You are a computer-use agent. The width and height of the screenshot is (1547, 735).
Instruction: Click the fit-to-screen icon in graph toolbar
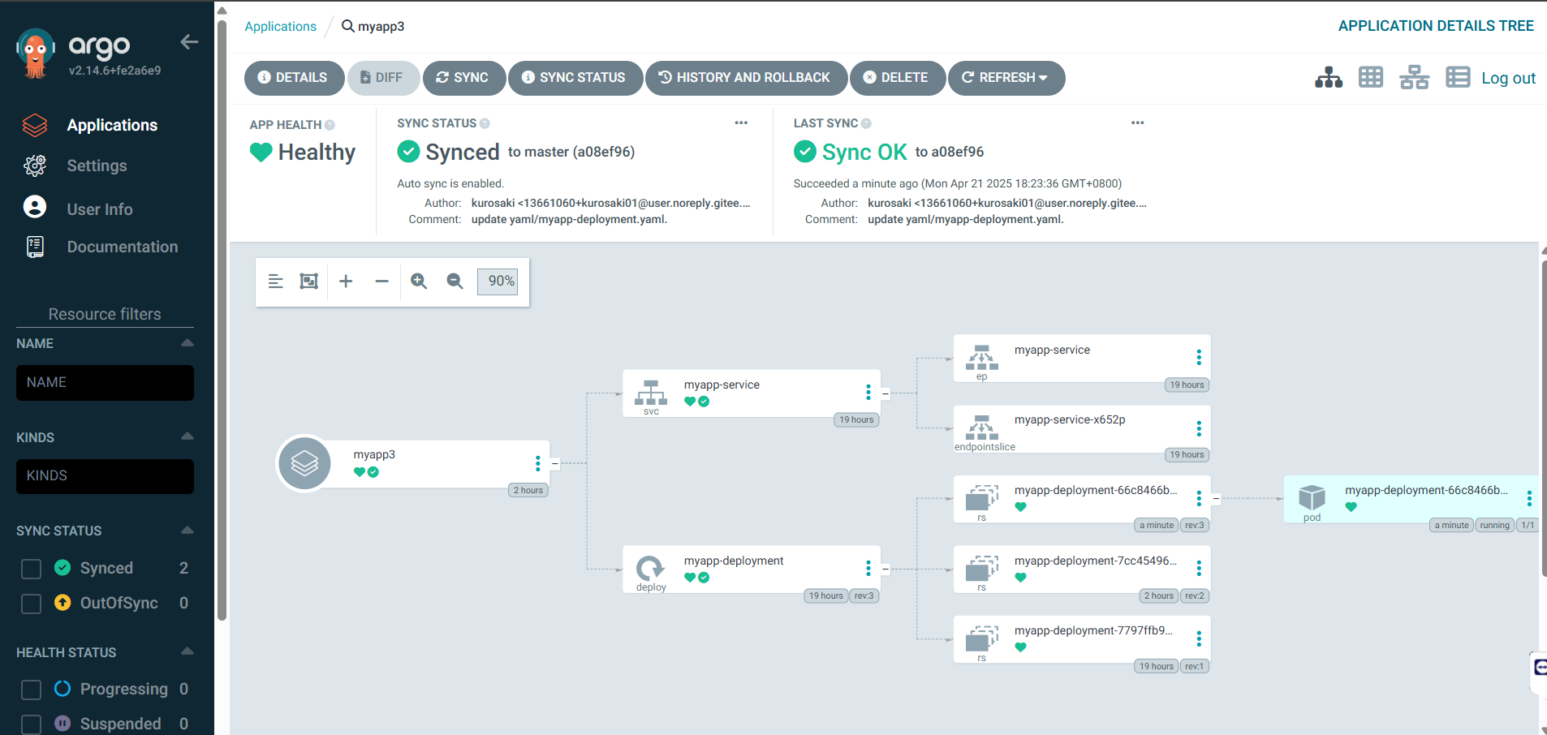point(308,282)
